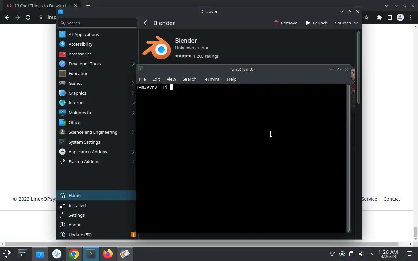Click the Contact link on webpage
This screenshot has height=261, width=418.
[x=392, y=199]
